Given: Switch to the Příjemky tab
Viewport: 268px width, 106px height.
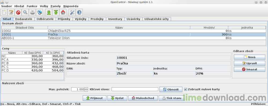Looking at the screenshot, I should (x=64, y=19).
